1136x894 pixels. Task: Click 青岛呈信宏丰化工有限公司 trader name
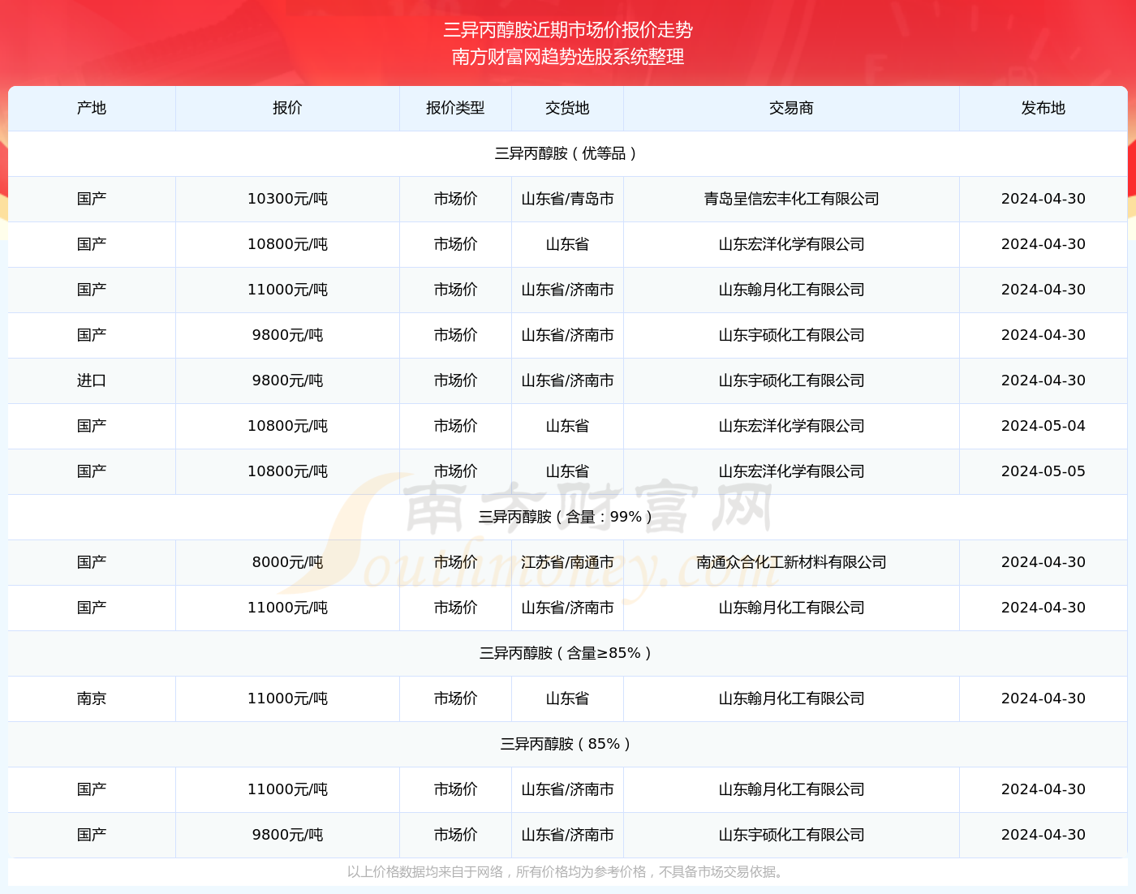[791, 199]
